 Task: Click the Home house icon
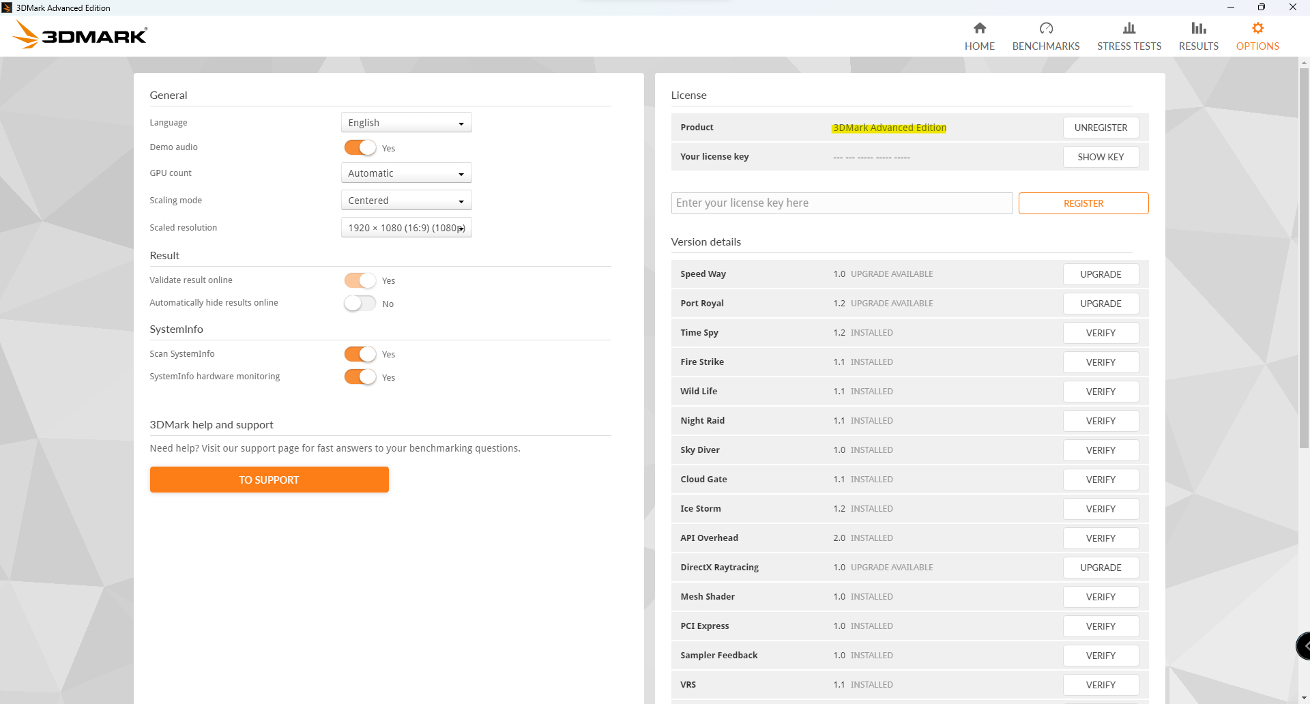pos(979,28)
